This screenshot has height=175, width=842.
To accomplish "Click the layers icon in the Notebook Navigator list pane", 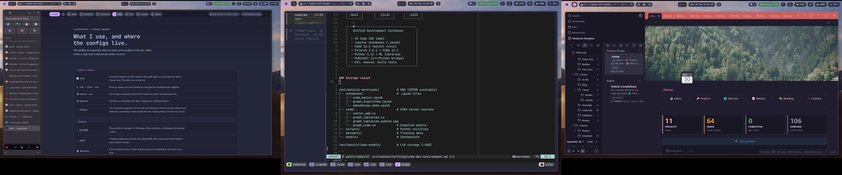I will coord(621,46).
